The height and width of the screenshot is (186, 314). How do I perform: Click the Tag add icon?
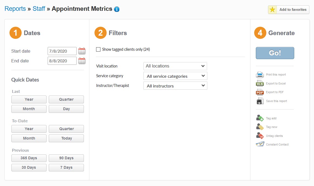[x=260, y=118]
